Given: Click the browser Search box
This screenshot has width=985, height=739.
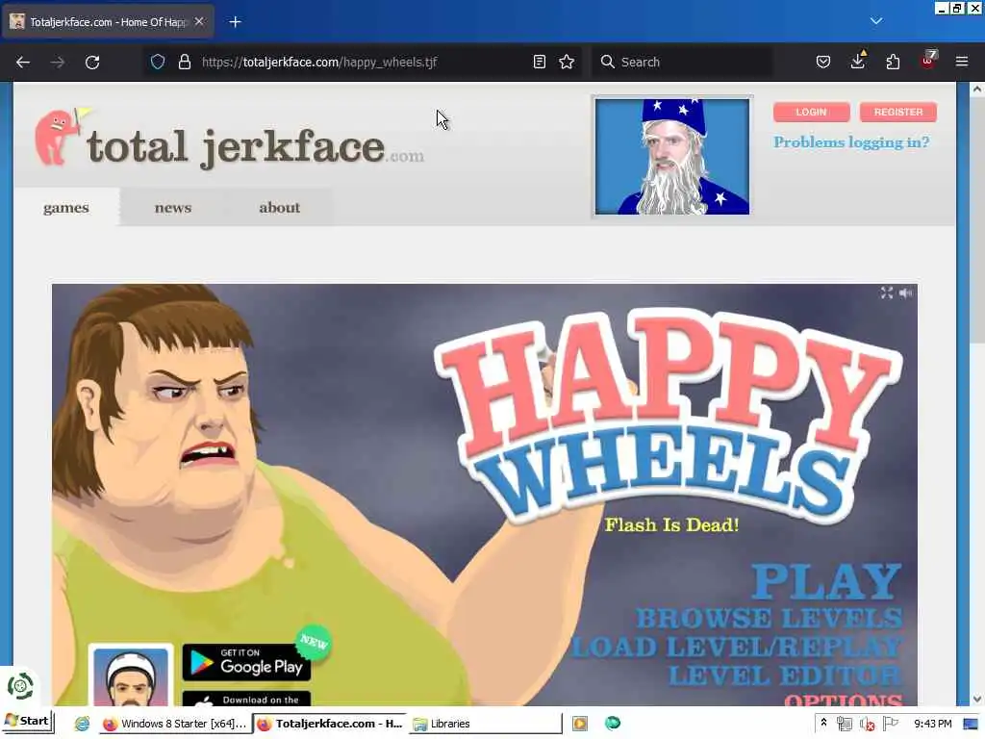Looking at the screenshot, I should pyautogui.click(x=682, y=62).
